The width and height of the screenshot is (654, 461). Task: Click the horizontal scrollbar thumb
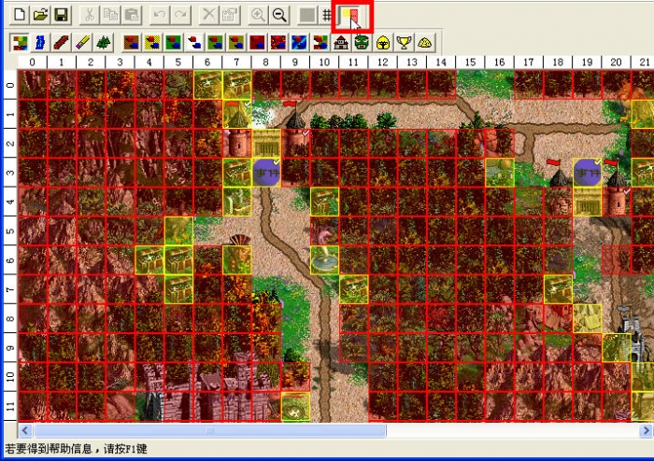tap(210, 430)
